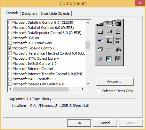Screen dimensions: 146x130
Task: Click the horizontal scrollbar thumb
Action: pos(41,89)
